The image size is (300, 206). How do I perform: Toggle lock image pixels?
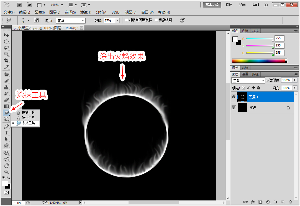click(248, 88)
